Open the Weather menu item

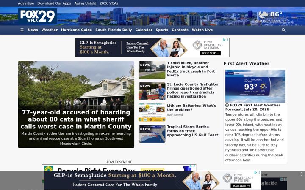(50, 30)
